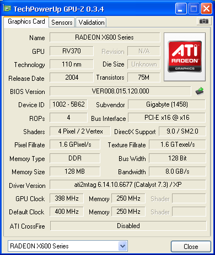This screenshot has height=255, width=215.
Task: Click the Technology field 110 nm
Action: coord(72,64)
